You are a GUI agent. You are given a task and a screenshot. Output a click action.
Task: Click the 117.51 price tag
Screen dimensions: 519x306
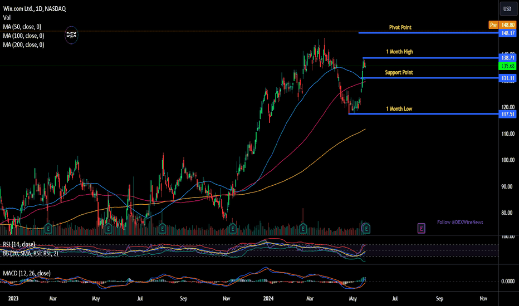(507, 114)
